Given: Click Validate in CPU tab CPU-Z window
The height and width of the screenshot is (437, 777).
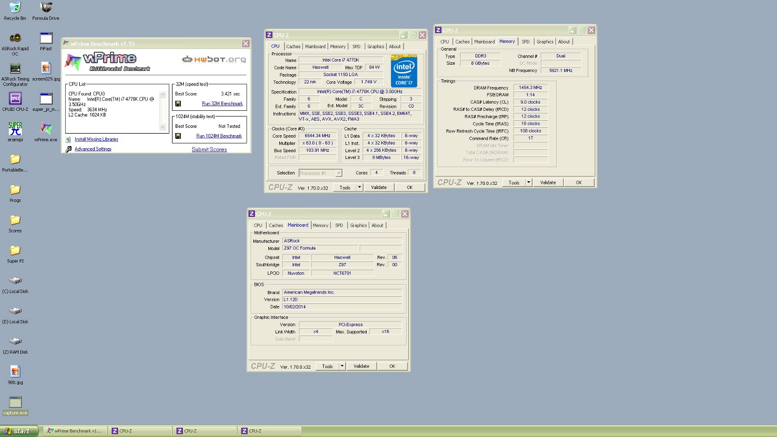Looking at the screenshot, I should coord(379,187).
